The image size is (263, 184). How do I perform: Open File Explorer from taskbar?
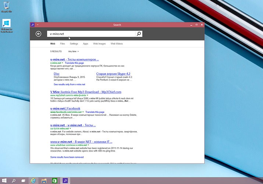(44, 181)
